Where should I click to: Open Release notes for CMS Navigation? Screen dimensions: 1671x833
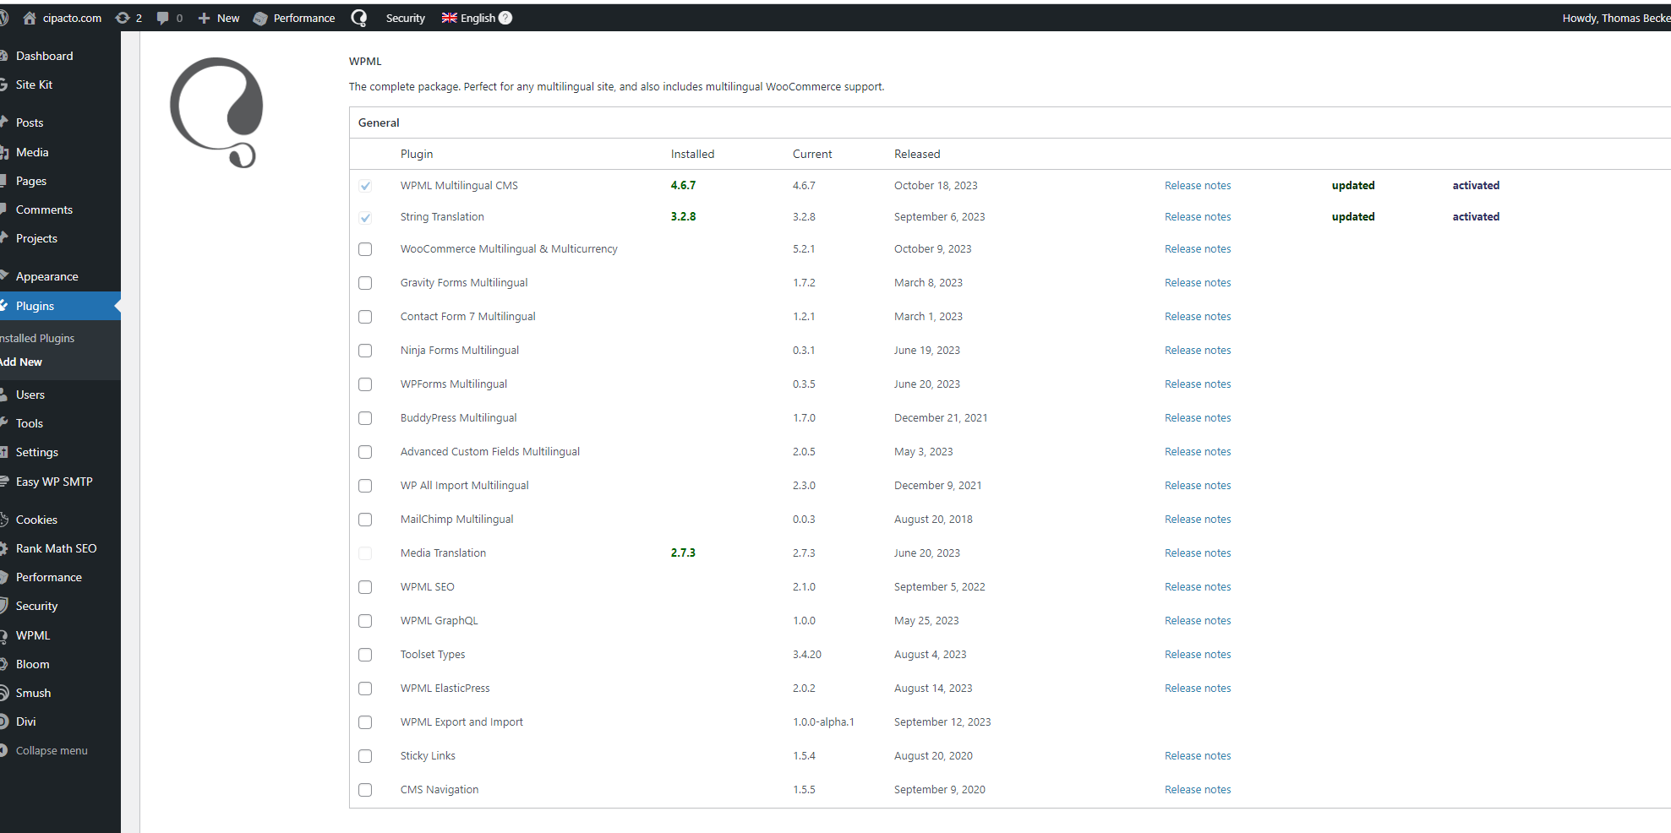pyautogui.click(x=1198, y=790)
